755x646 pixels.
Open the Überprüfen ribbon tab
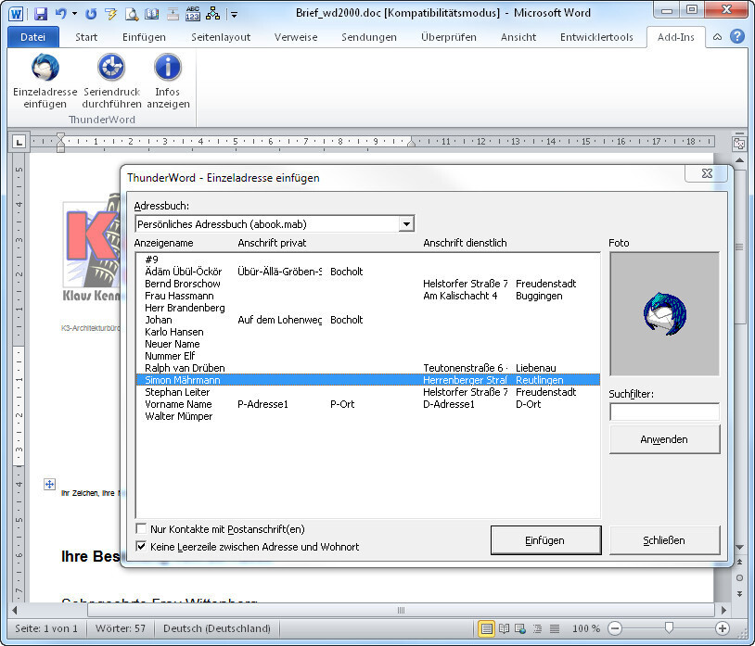click(449, 37)
